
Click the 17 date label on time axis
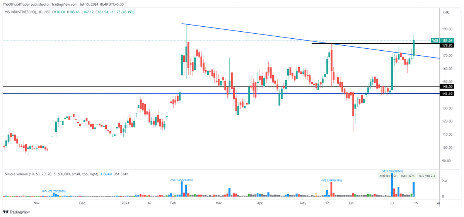coord(327,203)
